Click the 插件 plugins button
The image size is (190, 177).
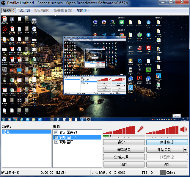coord(124,165)
